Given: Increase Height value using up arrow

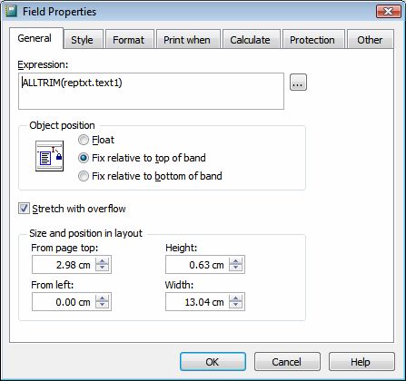Looking at the screenshot, I should (x=235, y=261).
